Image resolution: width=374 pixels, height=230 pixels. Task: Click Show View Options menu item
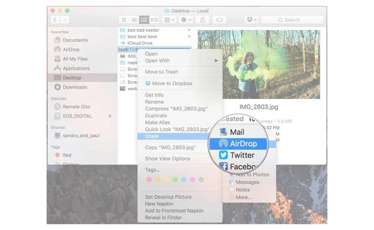coord(167,159)
